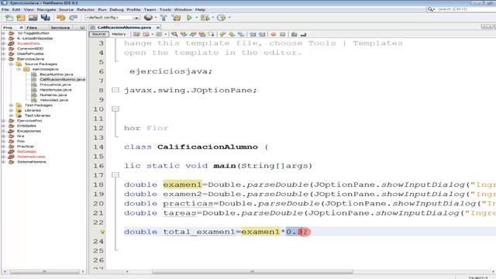Select Frecuencia.java in the project tree
Screen dimensions: 496x279
(x=55, y=84)
